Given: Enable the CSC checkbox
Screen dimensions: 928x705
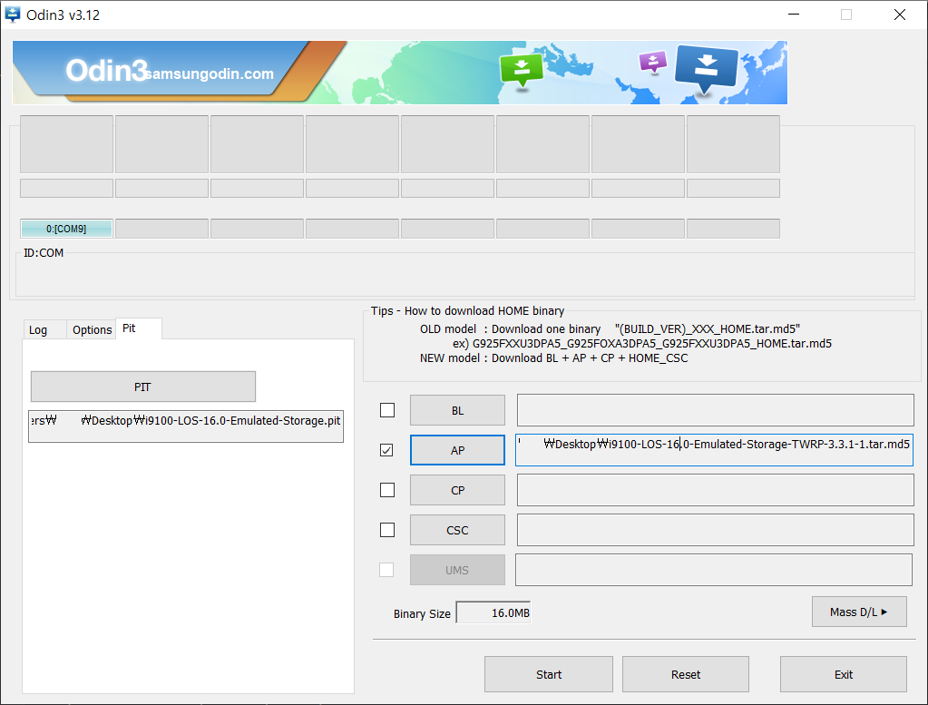Looking at the screenshot, I should (387, 530).
